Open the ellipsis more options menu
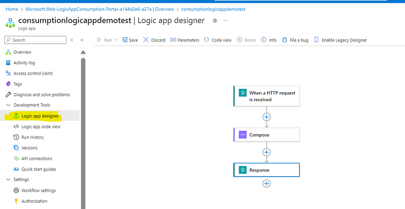This screenshot has width=405, height=209. coord(226,20)
